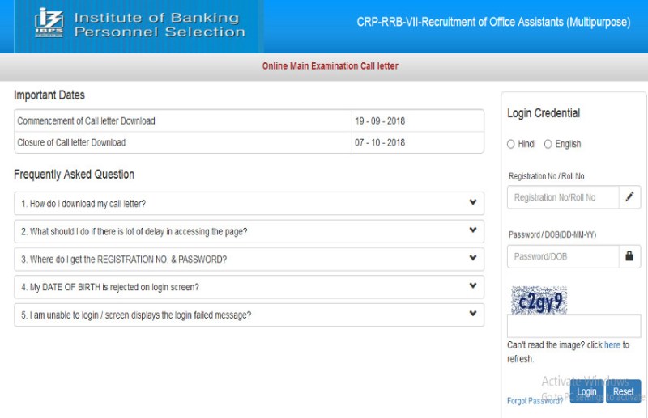Click the pencil icon beside the Registration No field
The image size is (648, 418).
pyautogui.click(x=629, y=197)
